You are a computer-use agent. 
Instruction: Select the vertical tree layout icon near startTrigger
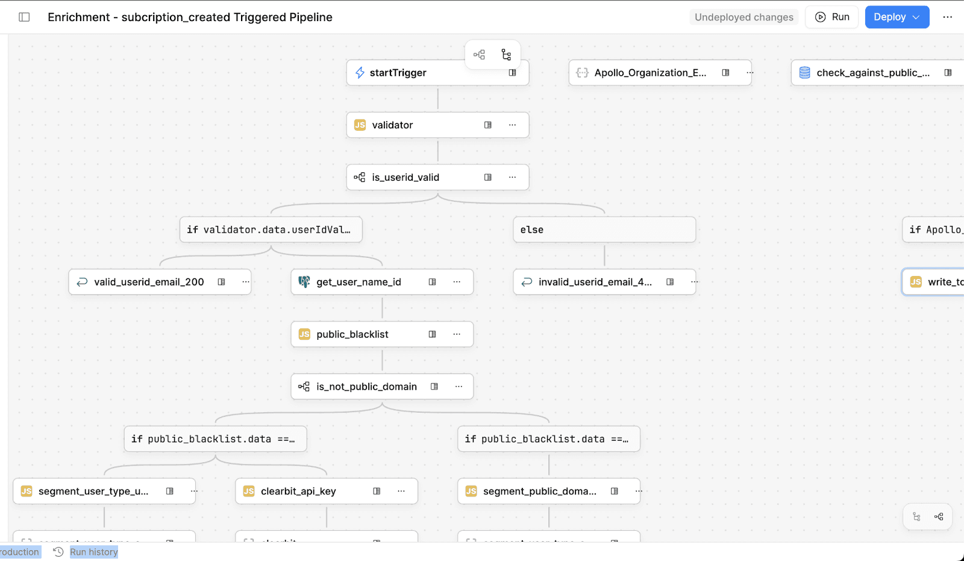[x=505, y=54]
